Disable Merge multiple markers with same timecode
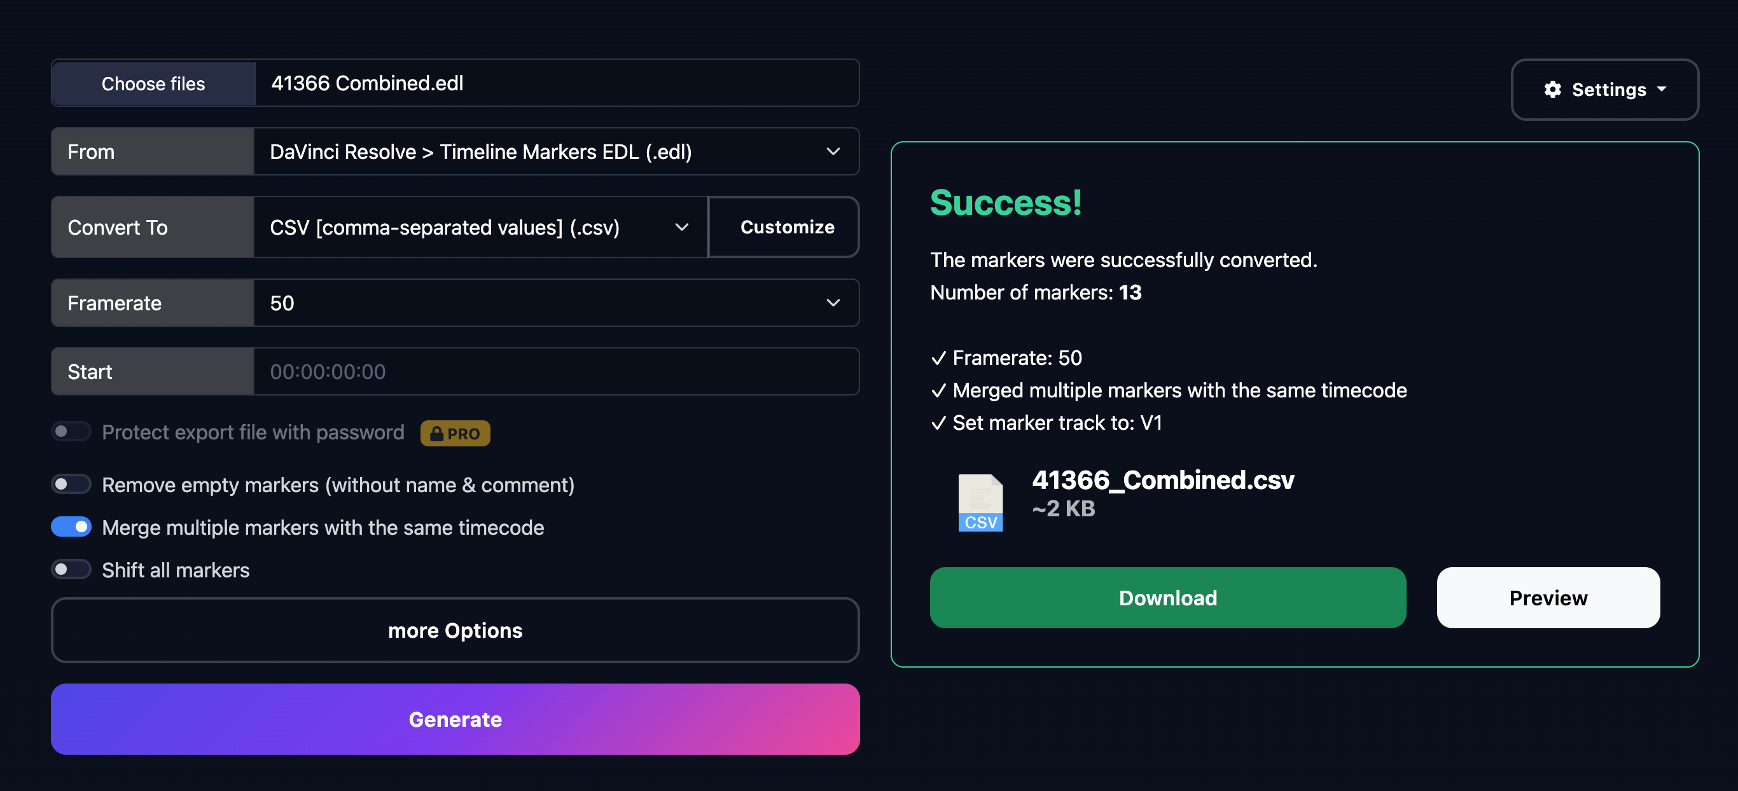 coord(71,526)
